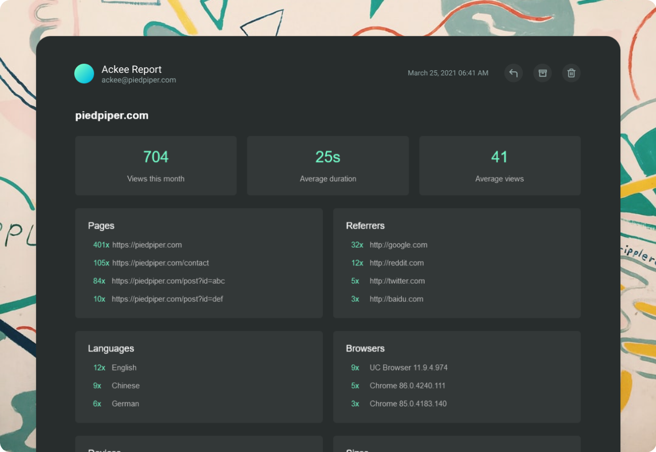Screen dimensions: 656x452
Task: Click the 105x page count
Action: (x=101, y=263)
